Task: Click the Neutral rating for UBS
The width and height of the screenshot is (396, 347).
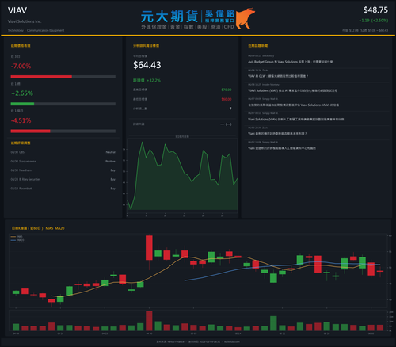Action: click(x=111, y=152)
